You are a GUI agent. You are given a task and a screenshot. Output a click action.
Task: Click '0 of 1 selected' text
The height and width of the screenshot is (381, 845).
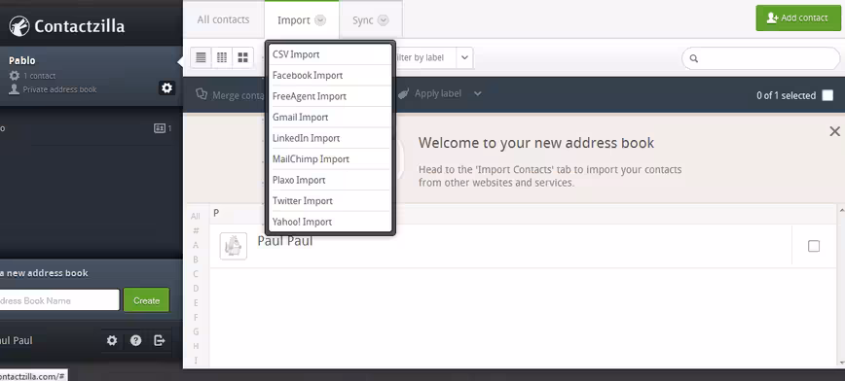pos(786,95)
